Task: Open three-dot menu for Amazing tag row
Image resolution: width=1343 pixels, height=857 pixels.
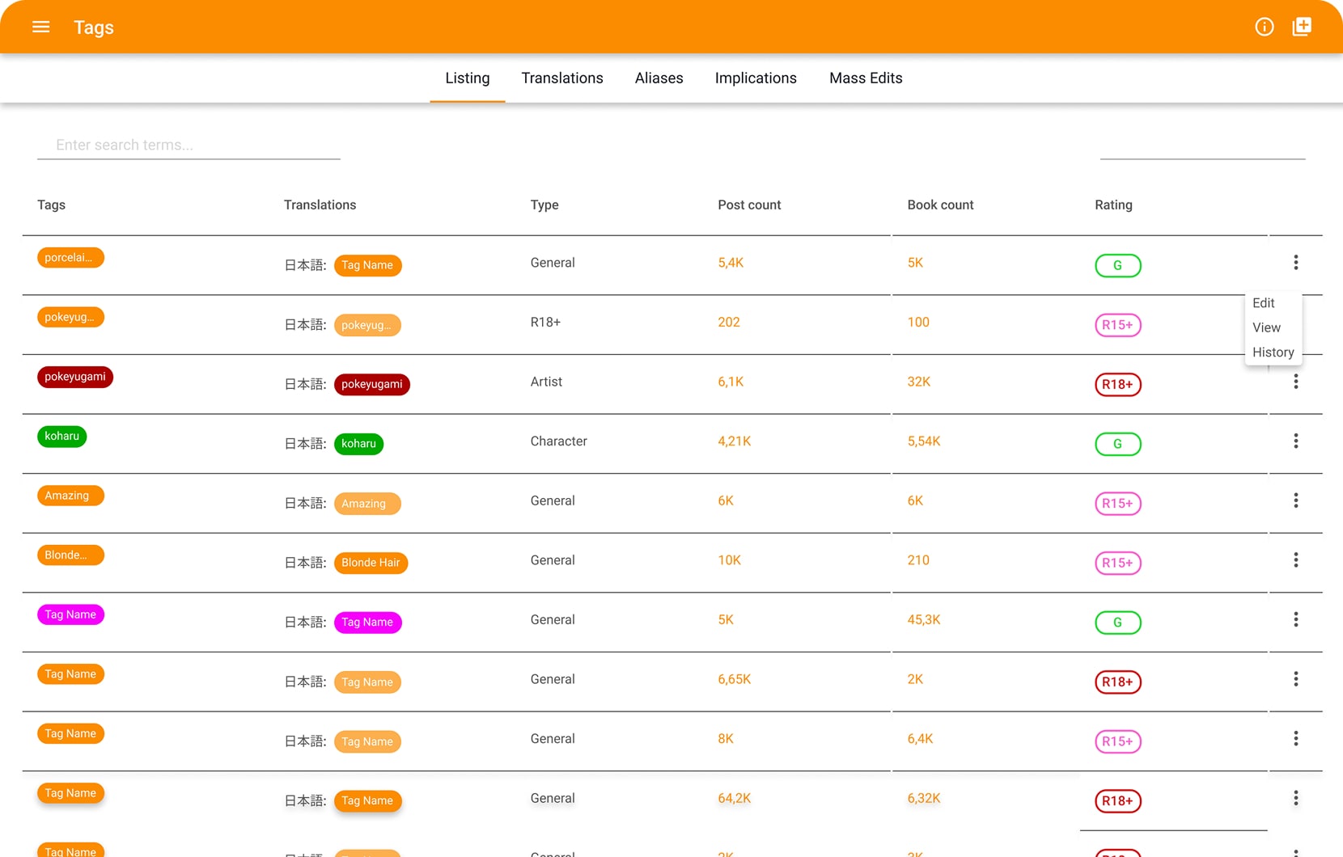Action: click(x=1295, y=501)
